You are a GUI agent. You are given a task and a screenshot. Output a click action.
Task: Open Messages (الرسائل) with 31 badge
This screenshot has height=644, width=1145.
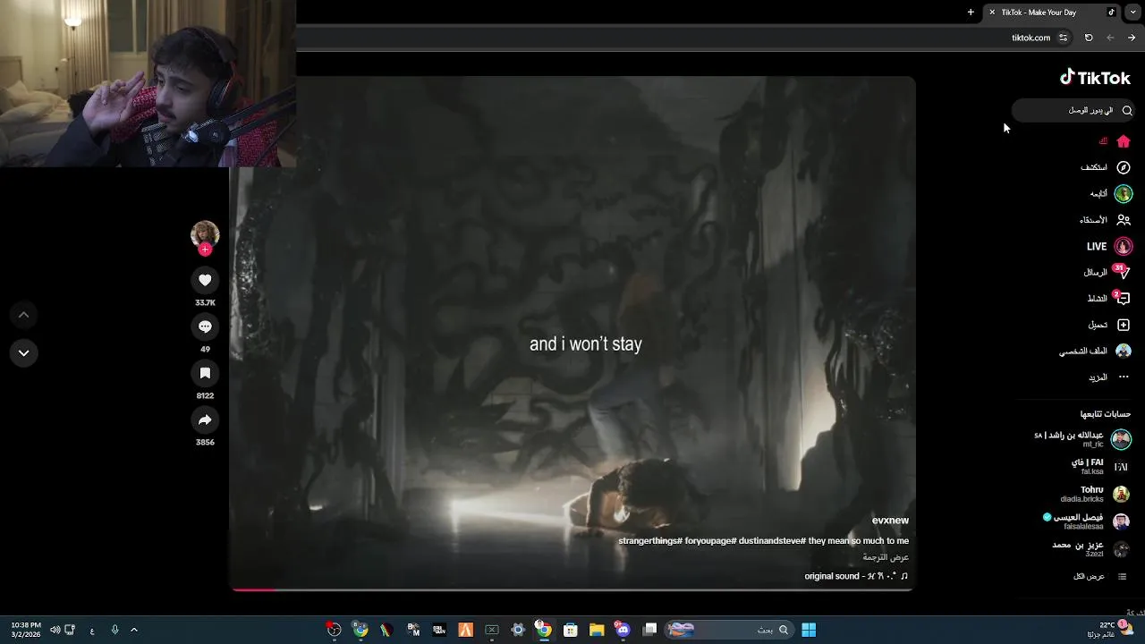coord(1107,272)
